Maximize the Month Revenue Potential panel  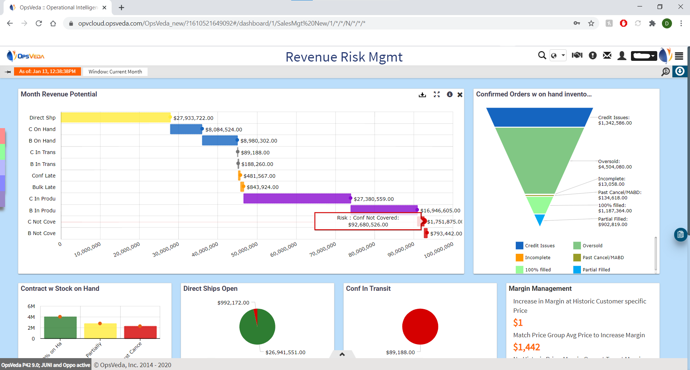click(437, 94)
